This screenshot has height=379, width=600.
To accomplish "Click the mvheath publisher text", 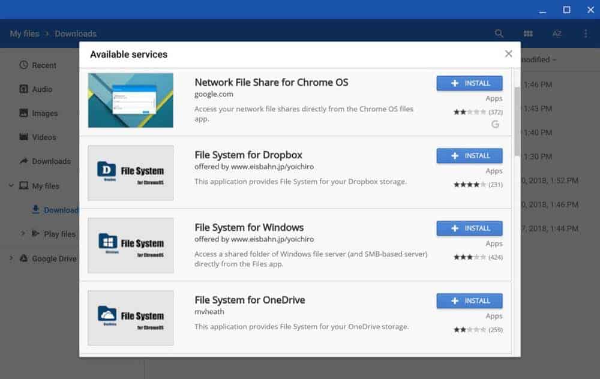I will (x=209, y=312).
